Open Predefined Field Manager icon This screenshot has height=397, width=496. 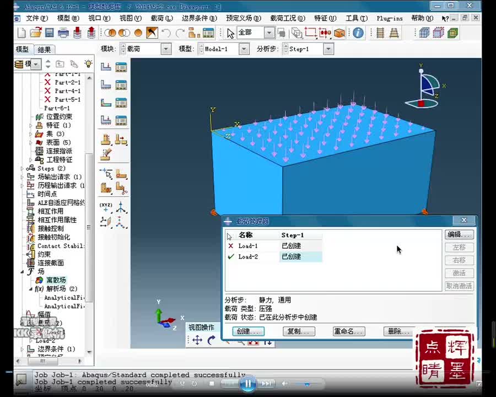[x=121, y=102]
